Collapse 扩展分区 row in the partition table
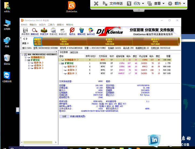 coord(60,63)
